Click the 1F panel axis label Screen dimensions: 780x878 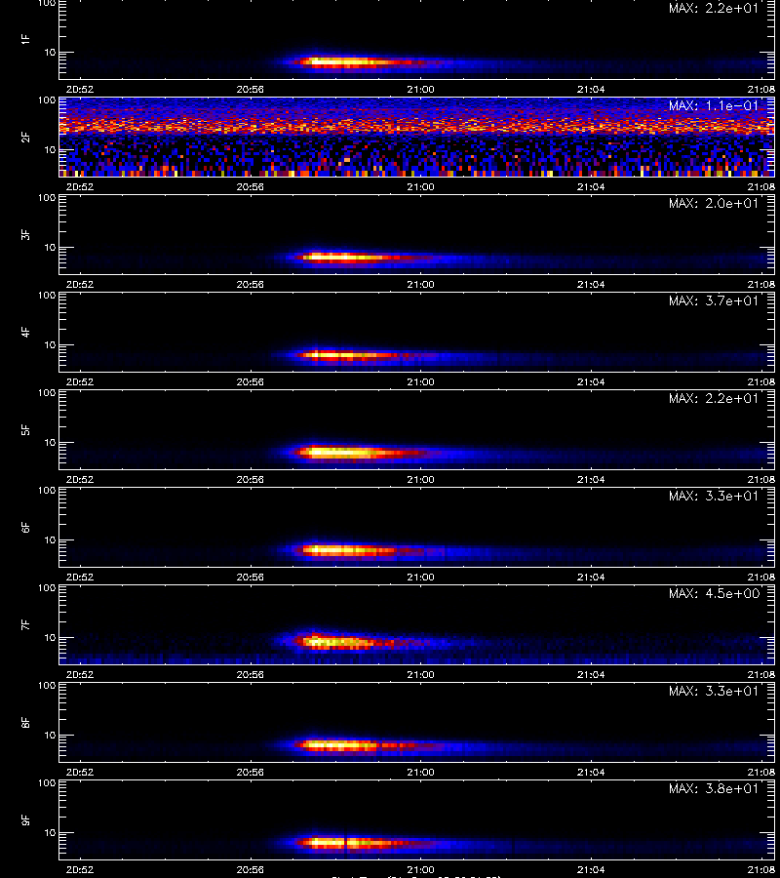(25, 39)
